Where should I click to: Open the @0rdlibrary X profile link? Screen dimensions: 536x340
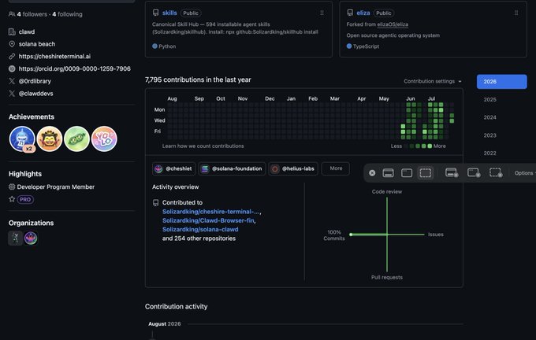[x=35, y=81]
